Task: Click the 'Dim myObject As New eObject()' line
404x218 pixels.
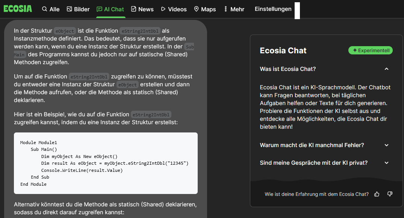Action: pos(79,156)
